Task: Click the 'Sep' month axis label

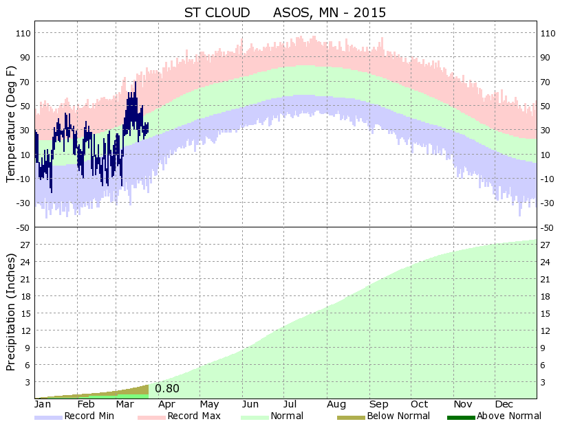Action: click(x=379, y=404)
